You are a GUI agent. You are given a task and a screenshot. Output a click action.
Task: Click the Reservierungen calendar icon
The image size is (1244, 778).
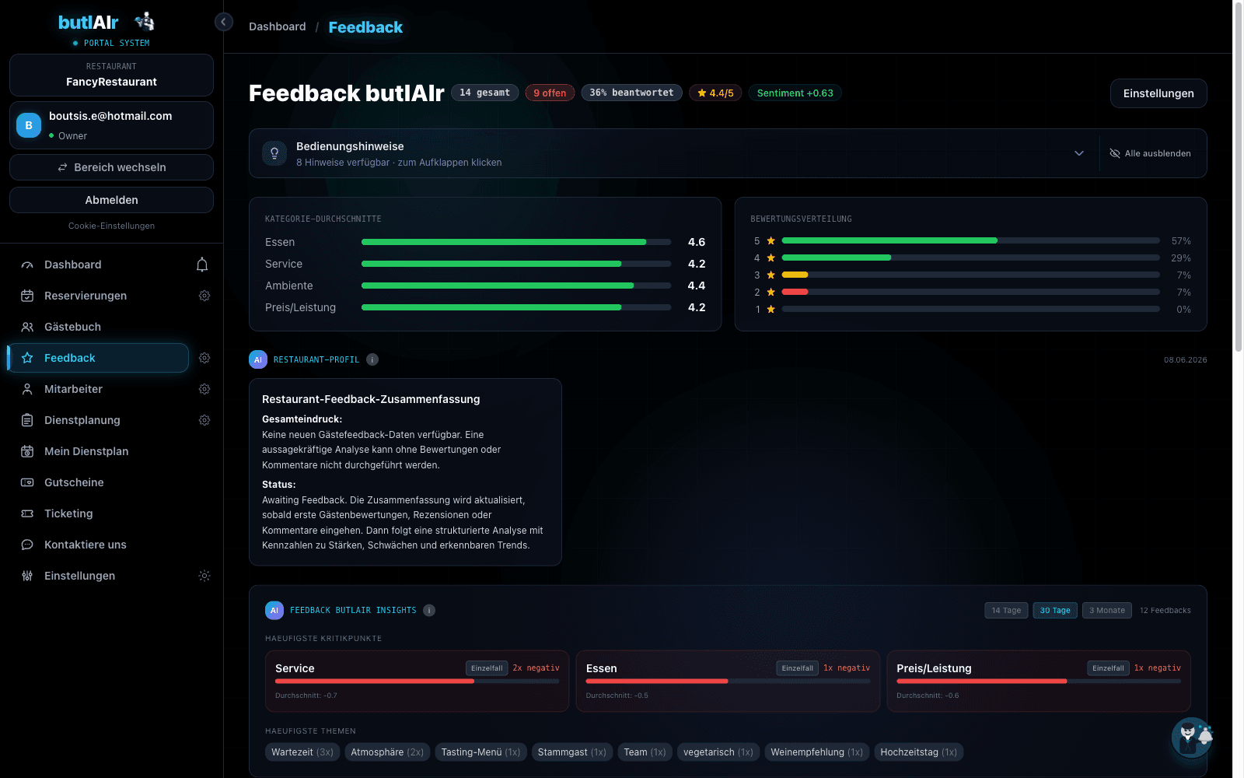click(x=27, y=296)
